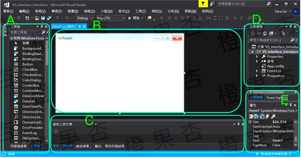
Task: Click the Property Pages wrench icon
Action: [273, 116]
